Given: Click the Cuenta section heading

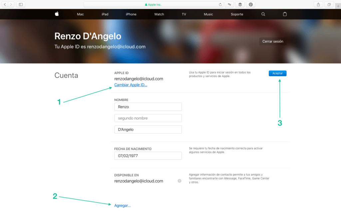Looking at the screenshot, I should 66,75.
